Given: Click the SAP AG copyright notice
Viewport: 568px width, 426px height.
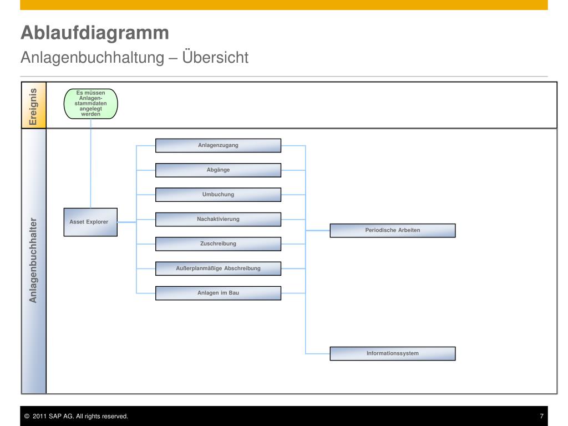Looking at the screenshot, I should click(x=76, y=416).
